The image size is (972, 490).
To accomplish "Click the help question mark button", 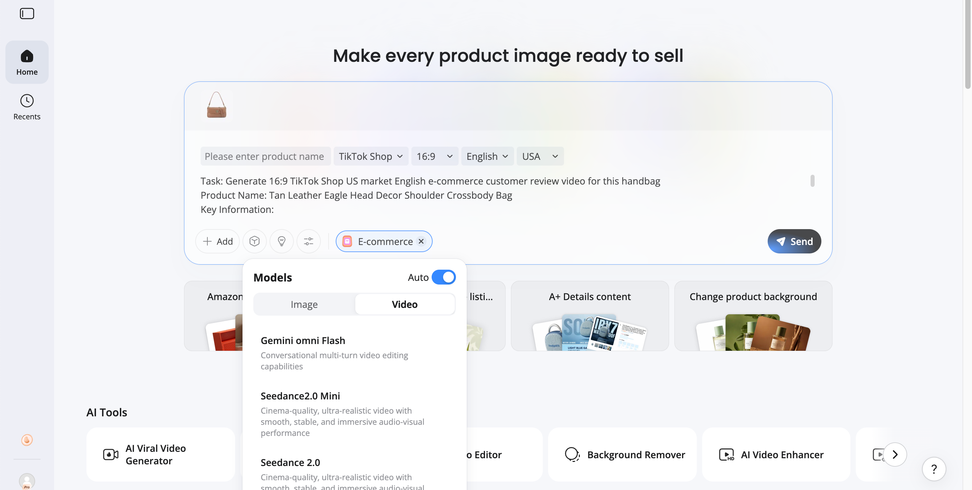I will click(x=934, y=469).
